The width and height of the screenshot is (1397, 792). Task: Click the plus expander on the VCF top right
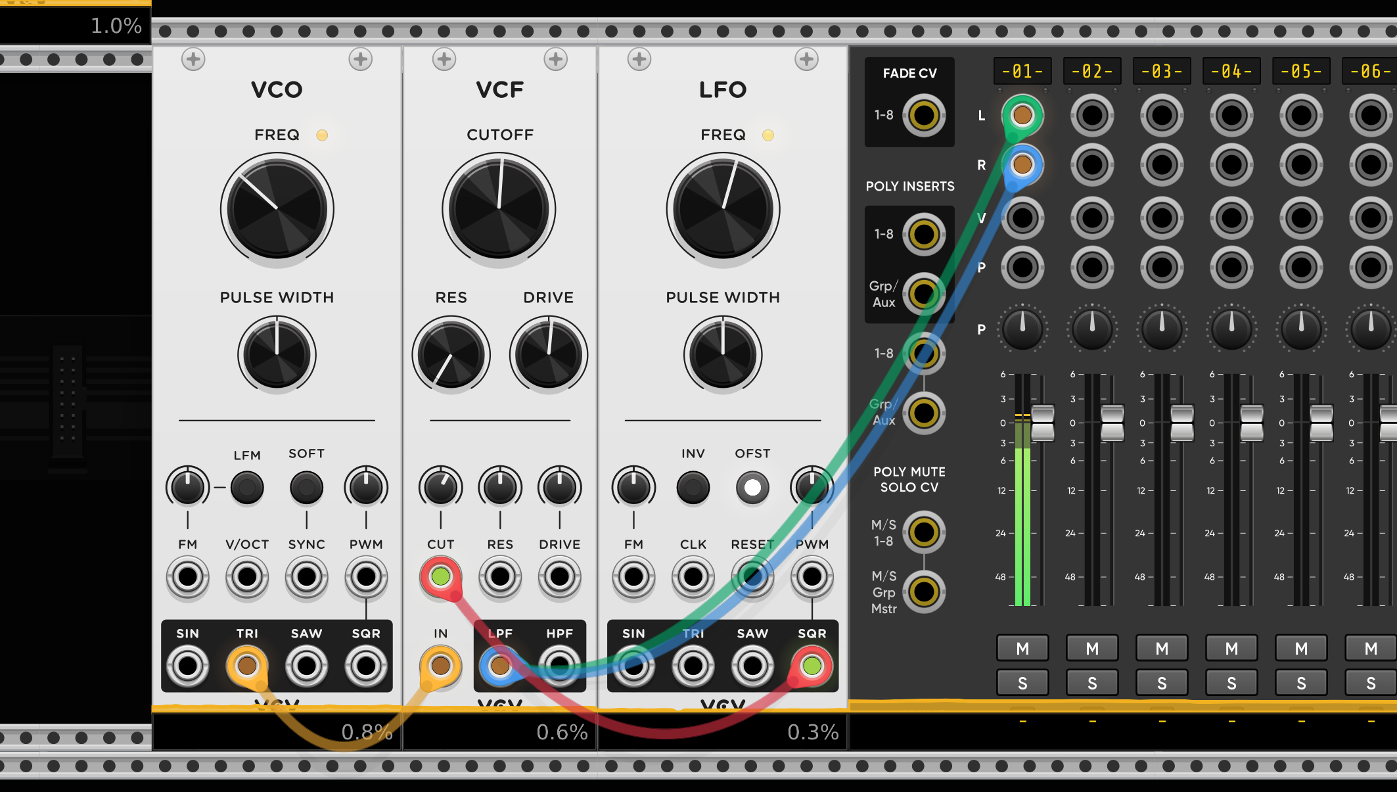click(555, 59)
